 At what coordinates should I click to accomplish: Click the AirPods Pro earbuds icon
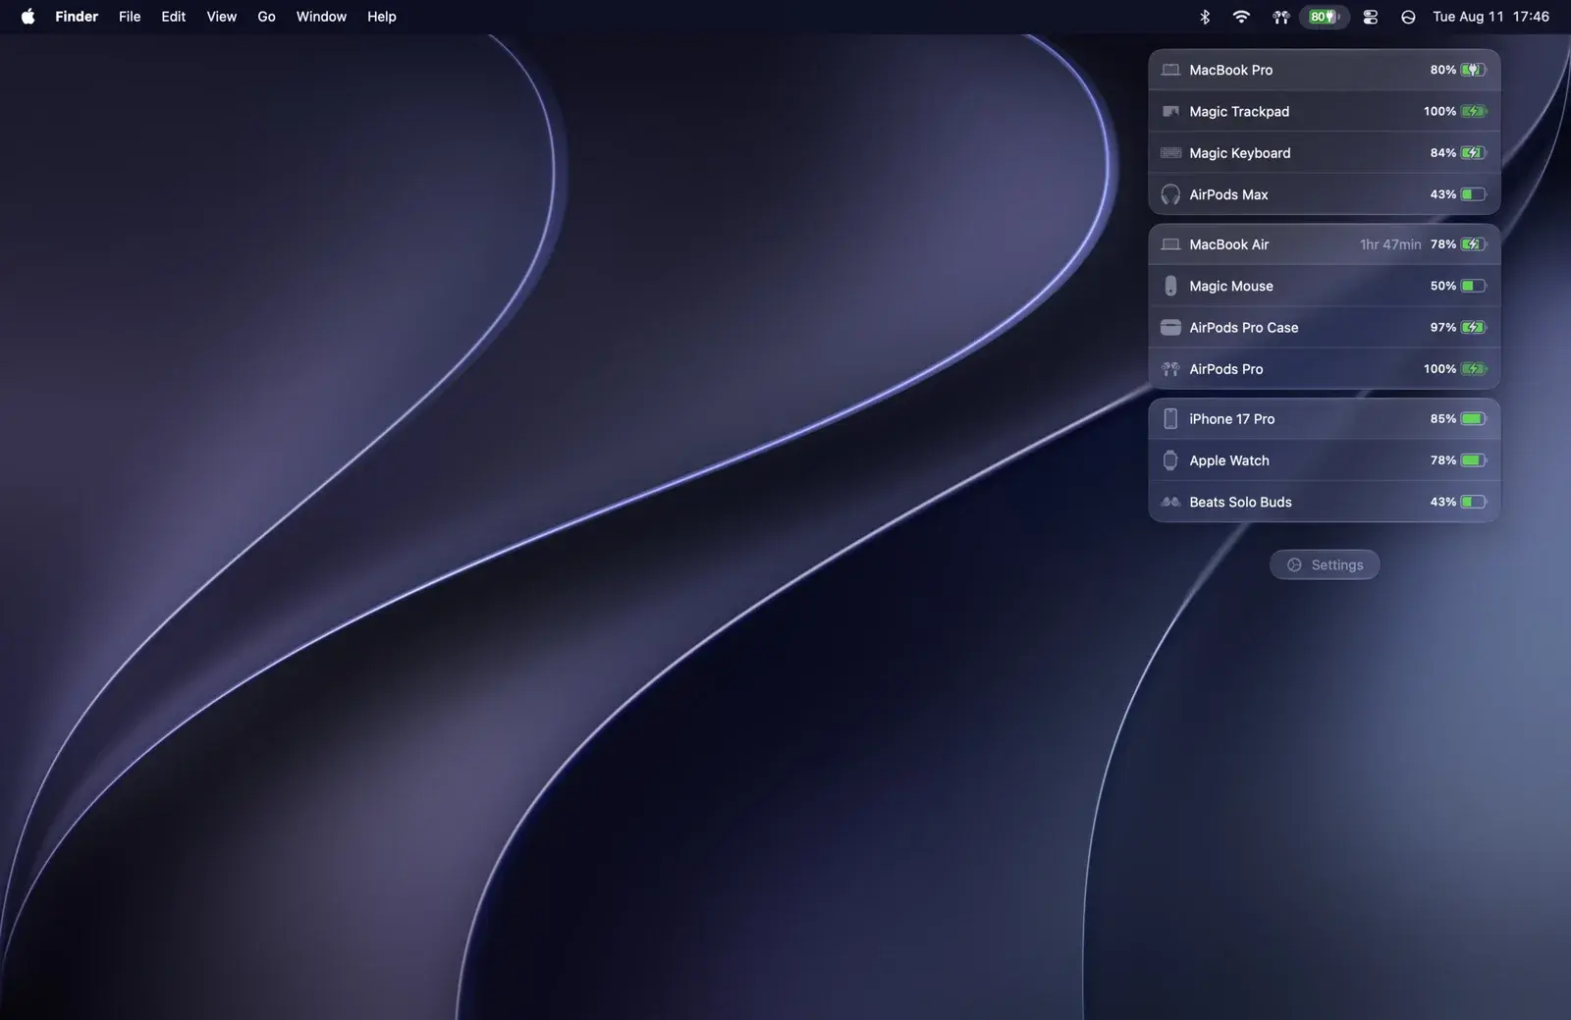click(1170, 369)
